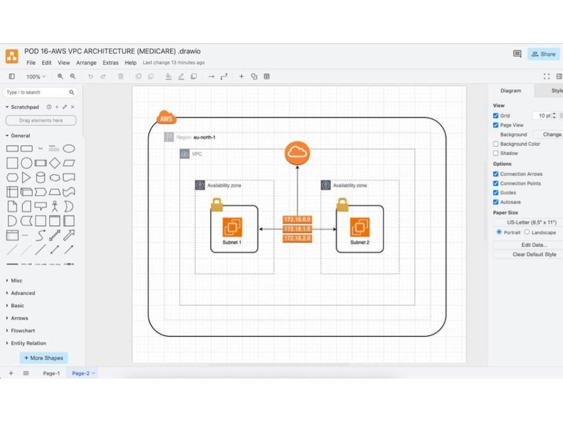Click the draw.io app logo
The image size is (563, 422).
pos(12,57)
